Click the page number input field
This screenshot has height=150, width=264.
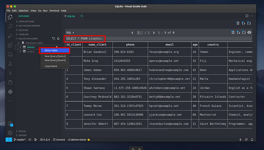140,33
